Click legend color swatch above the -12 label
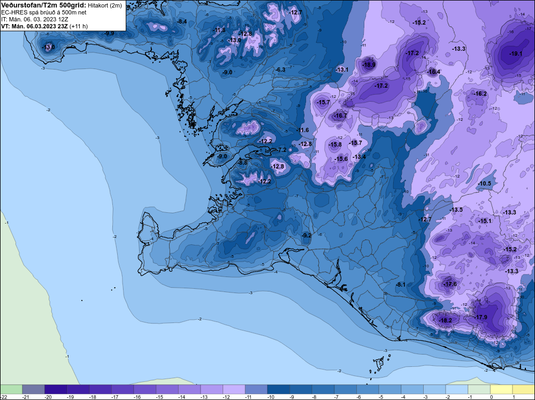The image size is (535, 400). coord(234,389)
